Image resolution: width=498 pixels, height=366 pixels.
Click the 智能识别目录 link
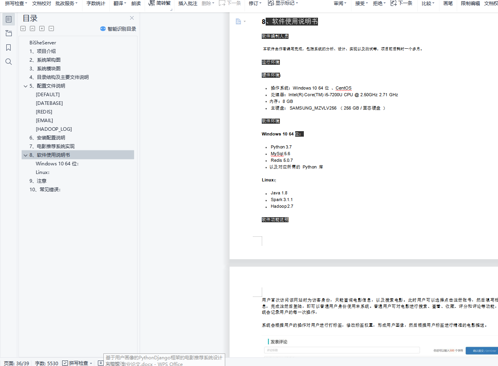pos(122,29)
